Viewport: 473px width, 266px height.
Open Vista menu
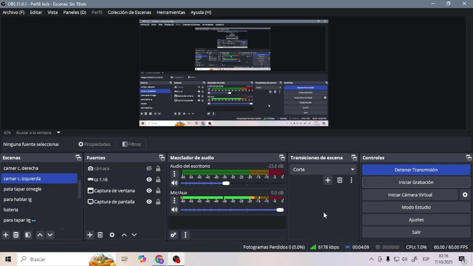click(52, 12)
